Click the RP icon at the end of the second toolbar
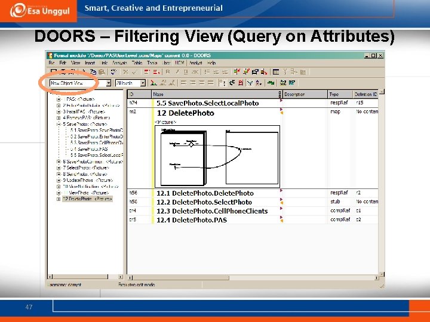 pos(292,83)
